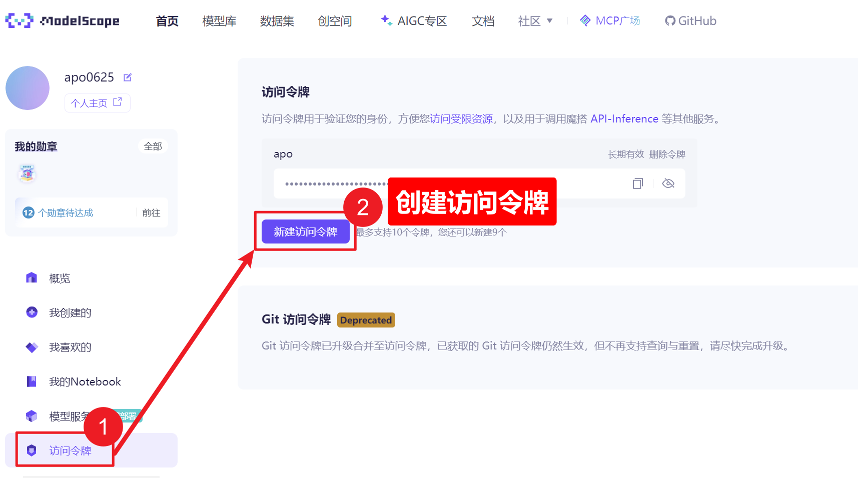Click the edit pencil next to apo0625
Screen dimensions: 858x478
click(x=128, y=77)
